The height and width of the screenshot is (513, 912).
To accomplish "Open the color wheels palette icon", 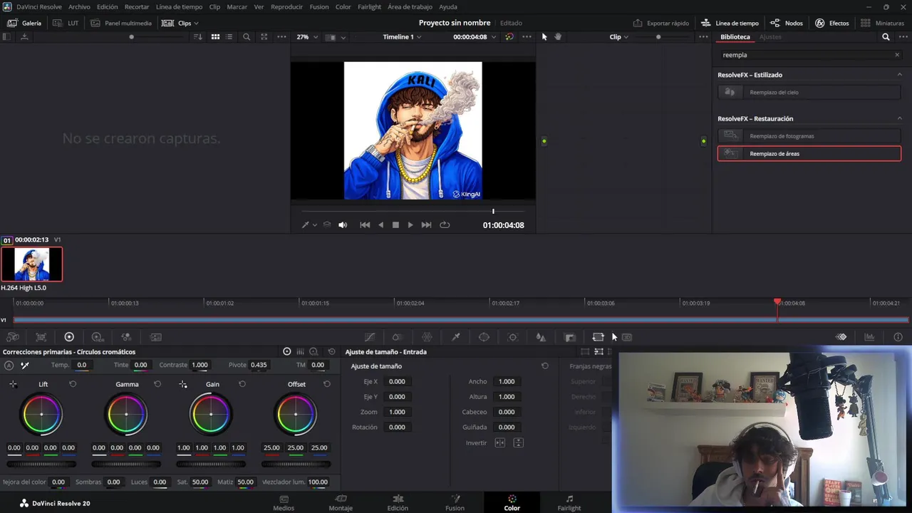I will click(69, 337).
